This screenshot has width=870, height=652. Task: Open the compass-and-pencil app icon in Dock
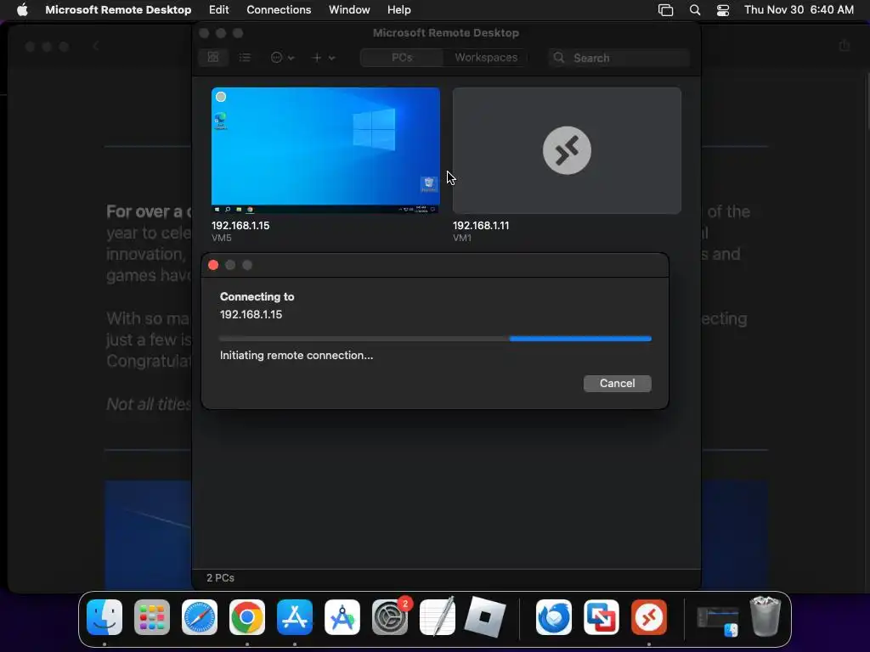click(342, 617)
